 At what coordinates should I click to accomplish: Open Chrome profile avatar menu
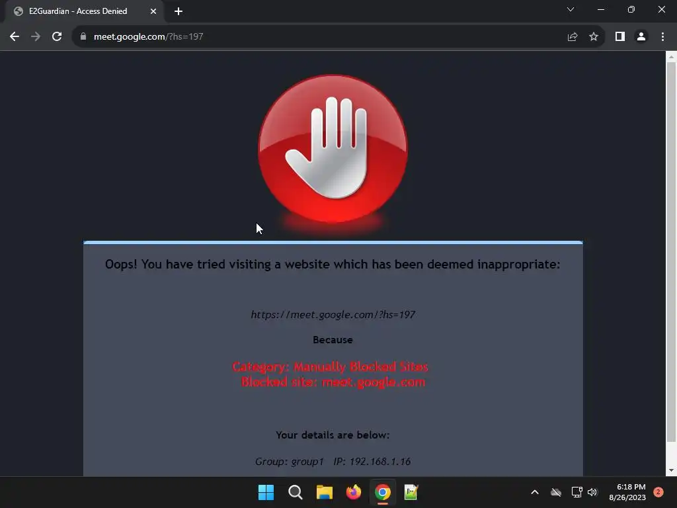[x=641, y=37]
